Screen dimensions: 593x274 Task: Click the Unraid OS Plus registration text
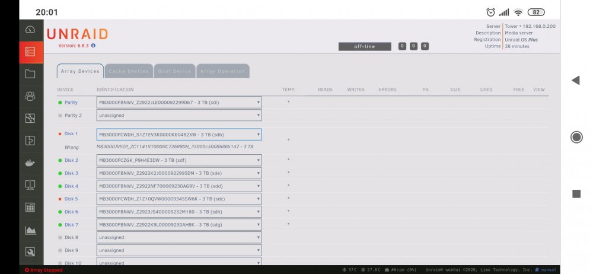click(x=521, y=40)
